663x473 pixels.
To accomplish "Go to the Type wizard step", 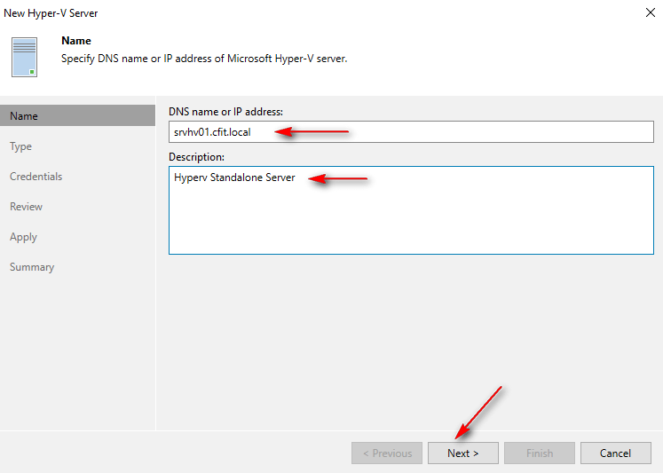I will (x=20, y=146).
